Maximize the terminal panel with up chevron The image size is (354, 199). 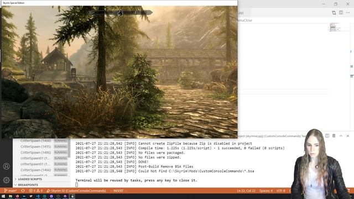click(341, 136)
